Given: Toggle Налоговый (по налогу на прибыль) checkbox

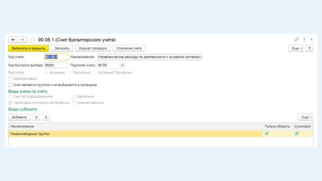Looking at the screenshot, I should coord(10,103).
